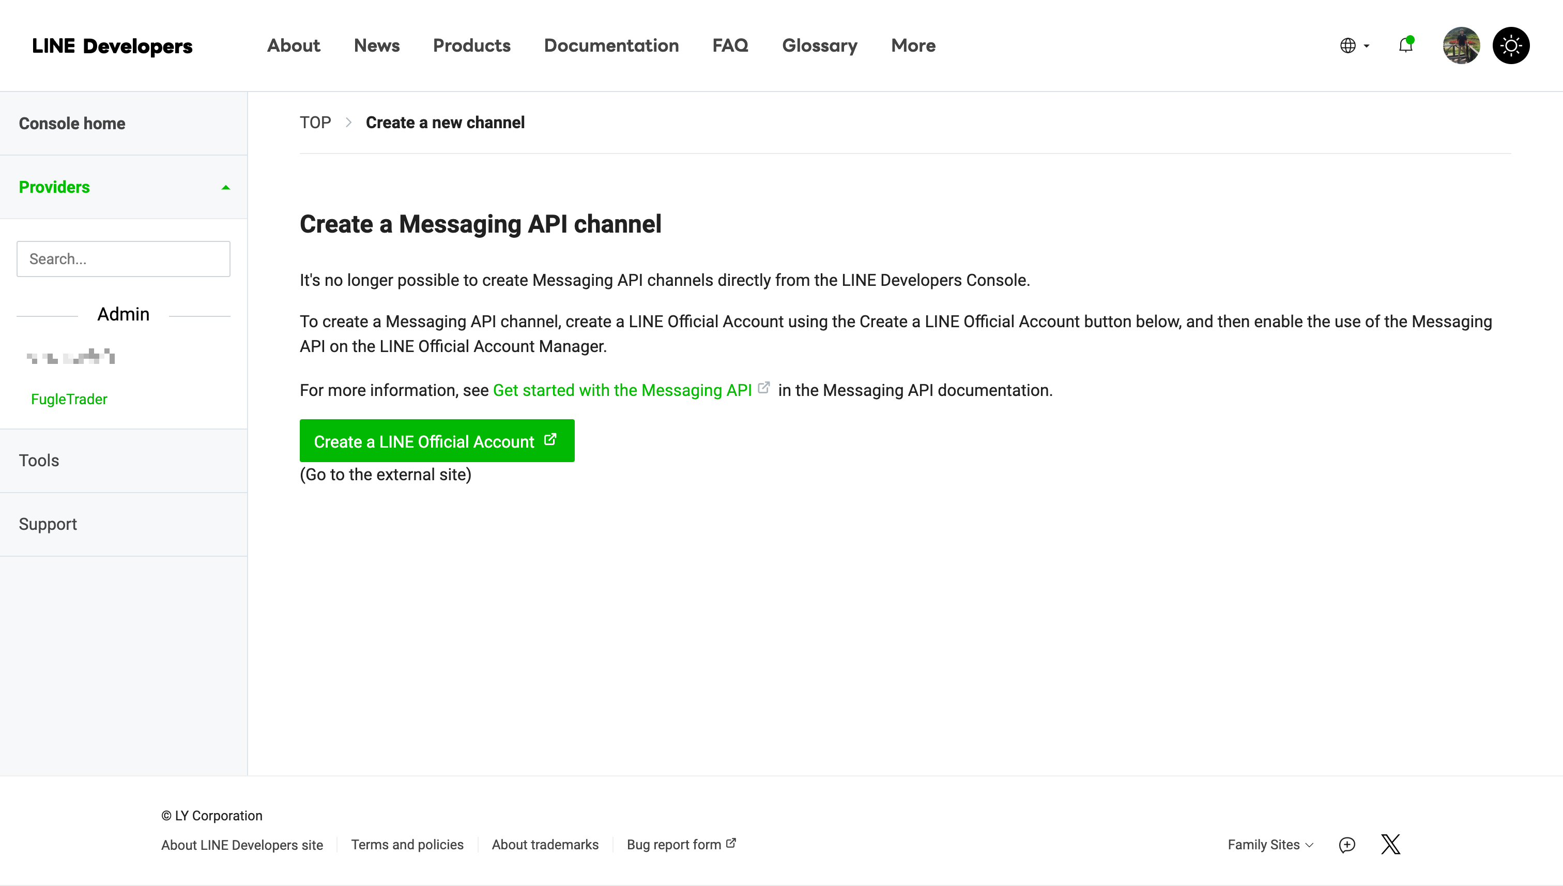Go to the FAQ page
Viewport: 1563px width, 886px height.
tap(730, 45)
